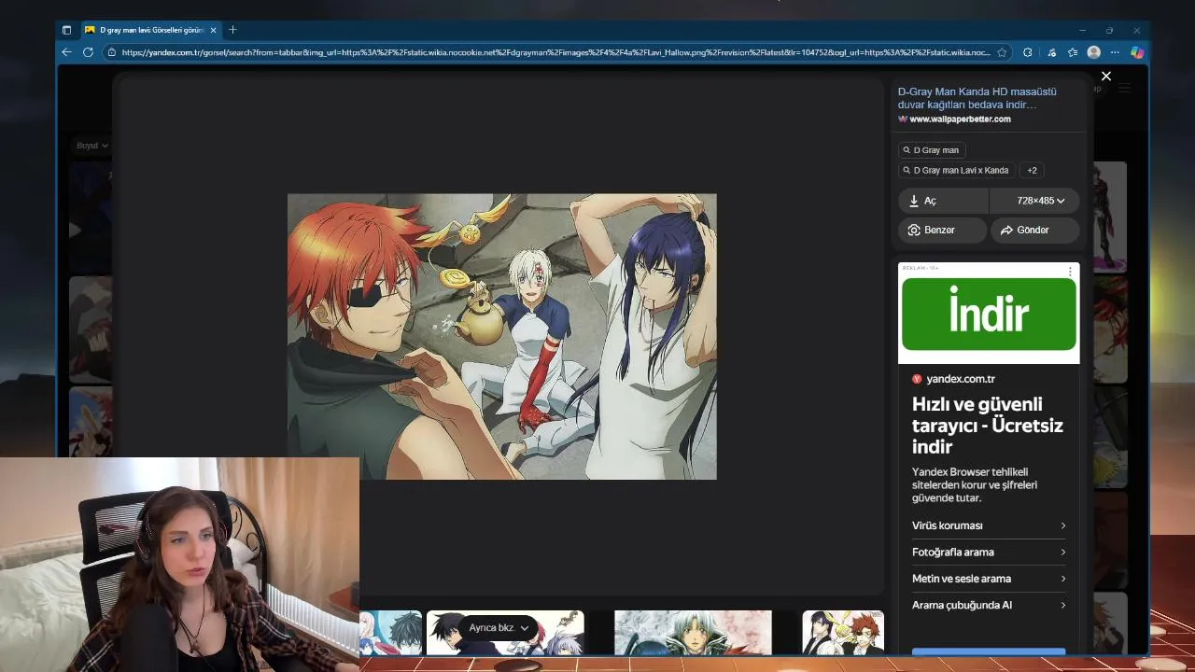Viewport: 1195px width, 672px height.
Task: Expand the 728×485 size dropdown
Action: 1034,201
